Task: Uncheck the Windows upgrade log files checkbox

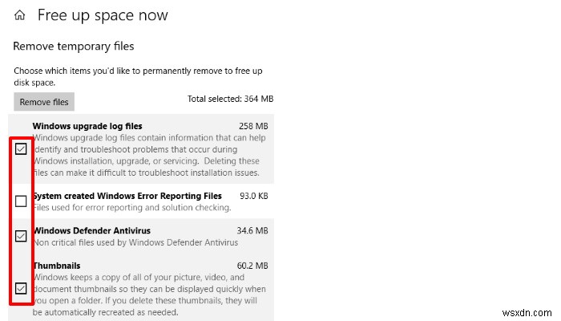Action: (21, 149)
